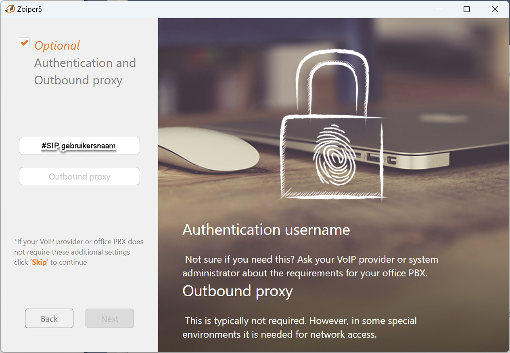This screenshot has height=353, width=510.
Task: Click the Zoiper5 title bar text
Action: coord(30,9)
